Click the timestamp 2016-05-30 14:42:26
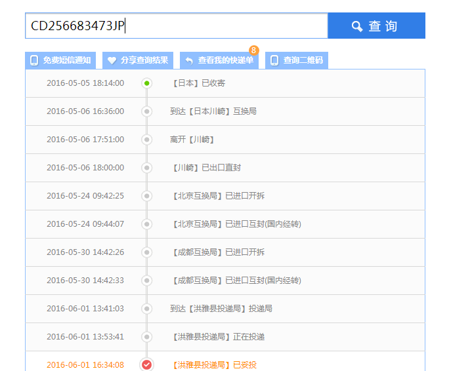Viewport: 451px width, 371px height. [85, 252]
